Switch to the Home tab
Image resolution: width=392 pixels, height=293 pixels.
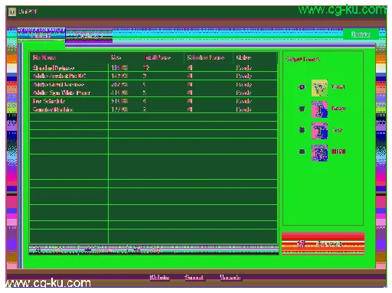(x=41, y=35)
